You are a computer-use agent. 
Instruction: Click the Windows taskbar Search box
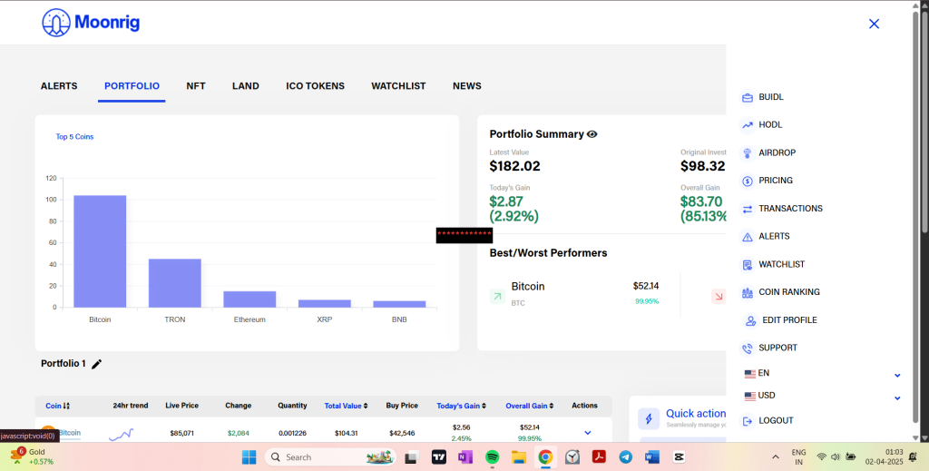click(x=330, y=456)
